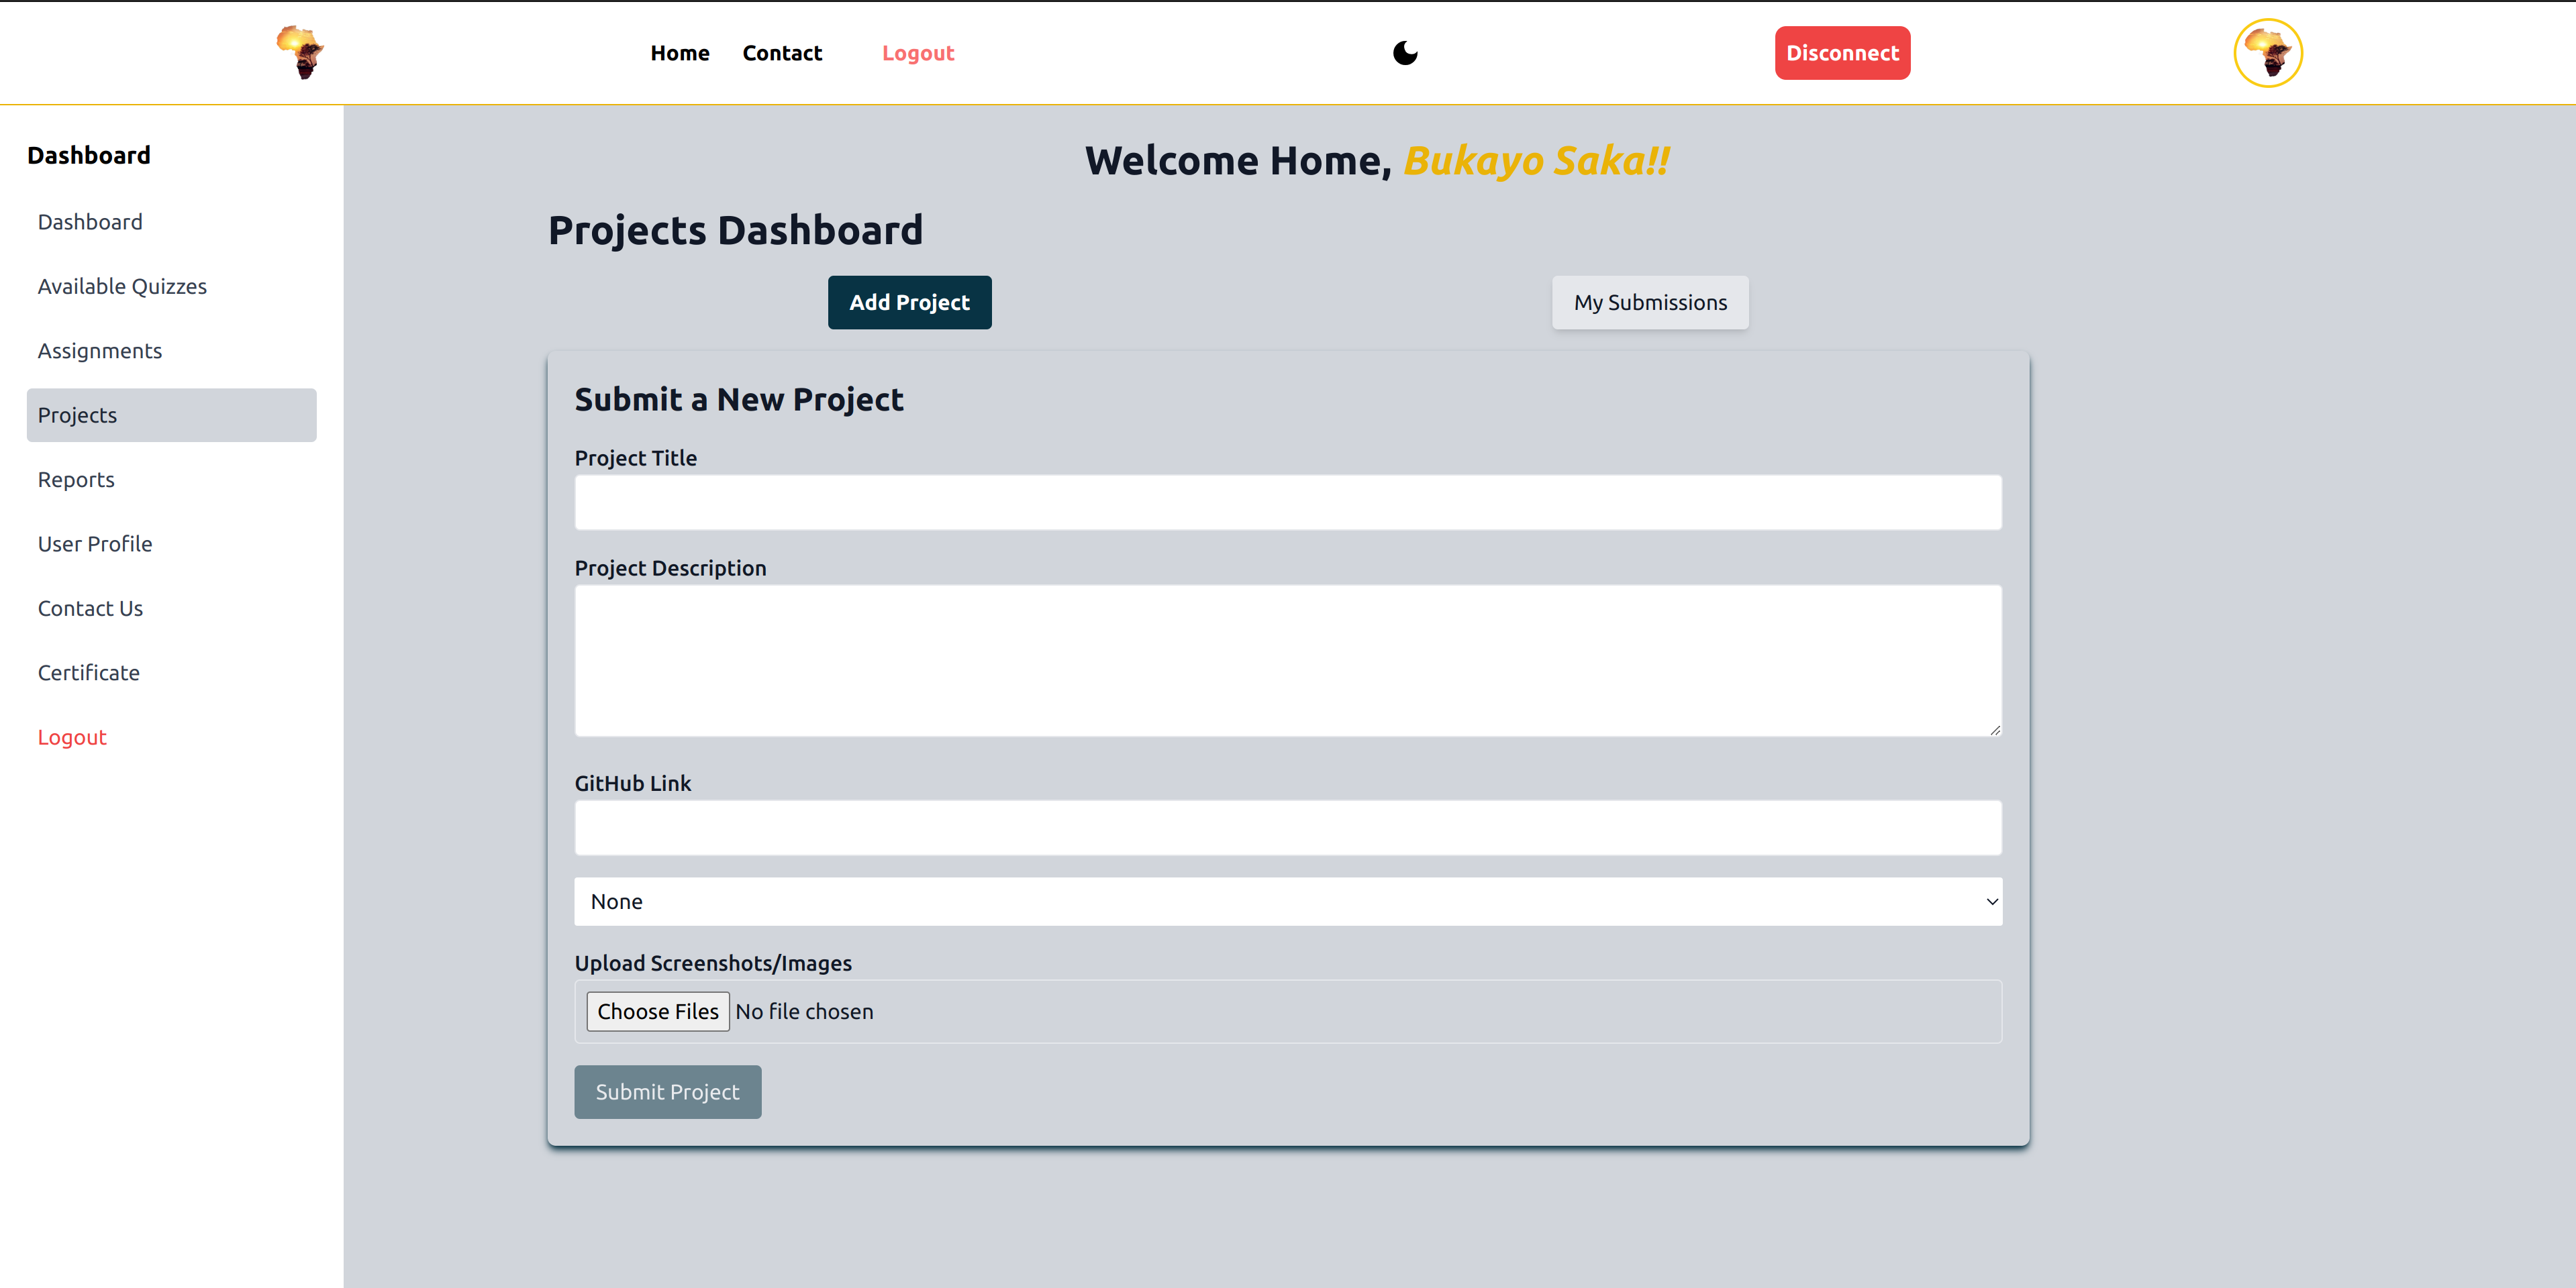This screenshot has height=1288, width=2576.
Task: Click Logout in the top navigation
Action: pos(917,53)
